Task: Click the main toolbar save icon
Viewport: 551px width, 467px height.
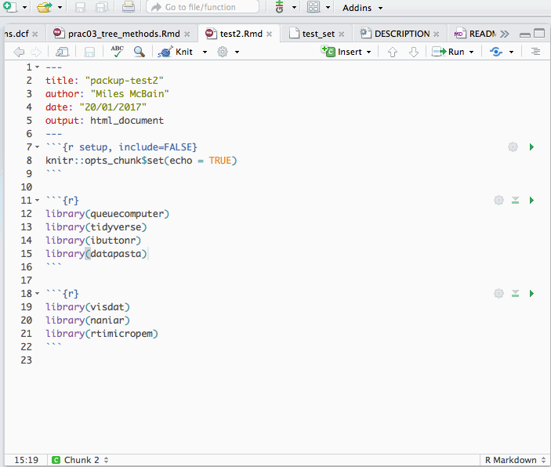Action: tap(80, 7)
